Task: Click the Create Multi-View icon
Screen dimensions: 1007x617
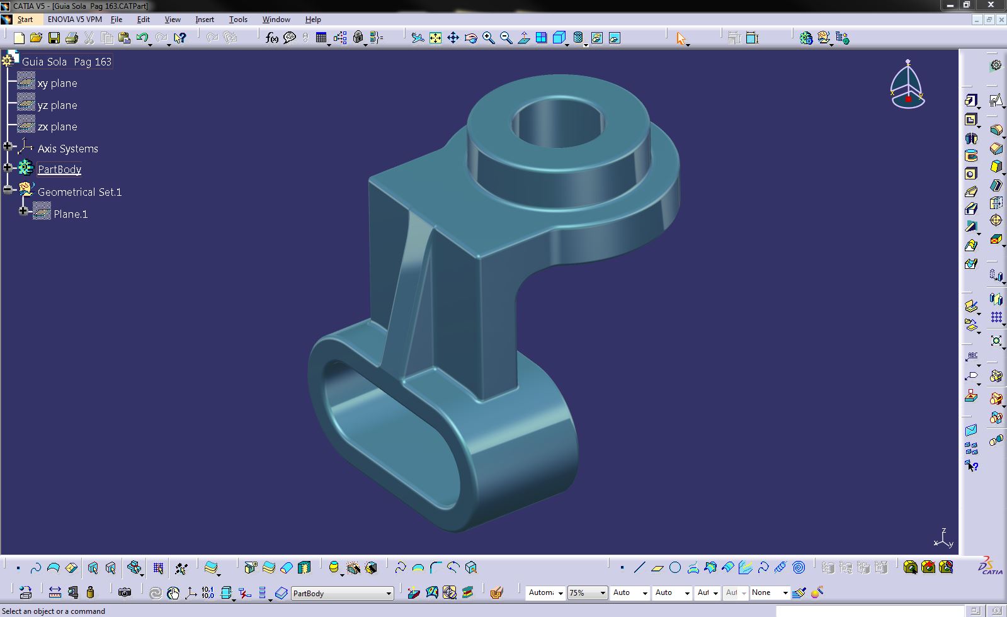Action: (541, 38)
